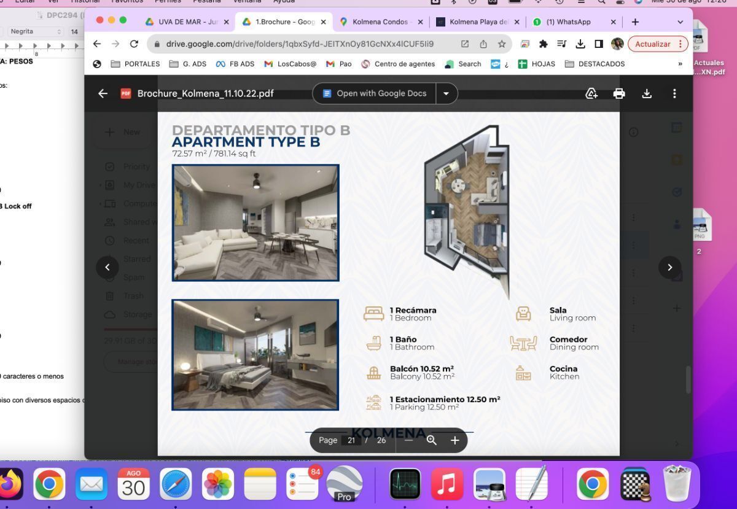Click Chrome's back navigation arrow

point(97,44)
